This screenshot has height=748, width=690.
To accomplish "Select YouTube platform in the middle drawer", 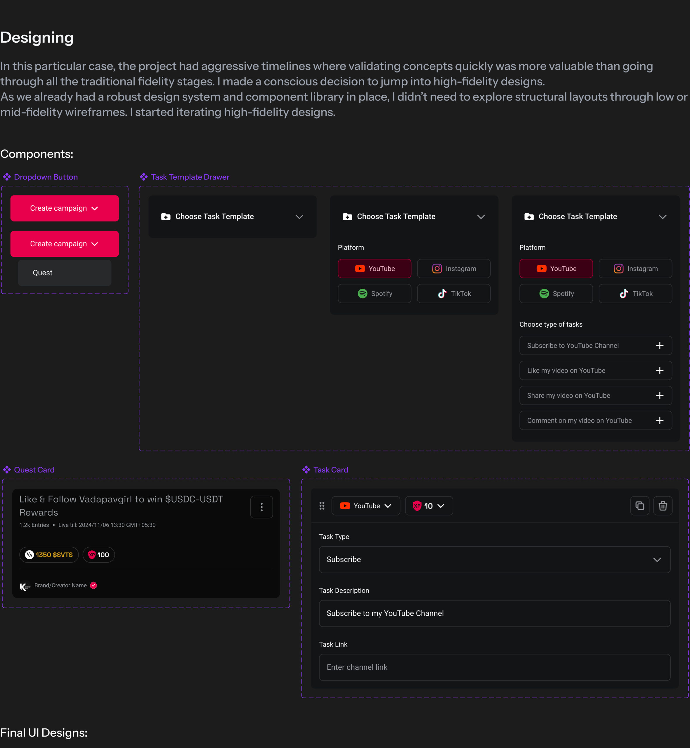I will [x=374, y=269].
